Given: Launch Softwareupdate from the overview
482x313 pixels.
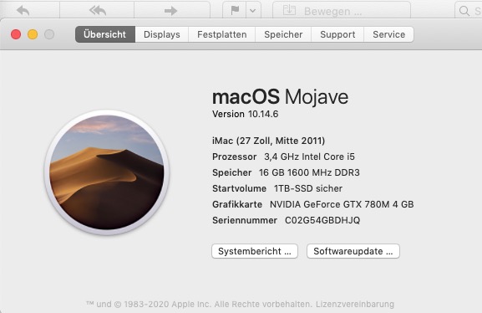Looking at the screenshot, I should [x=353, y=251].
